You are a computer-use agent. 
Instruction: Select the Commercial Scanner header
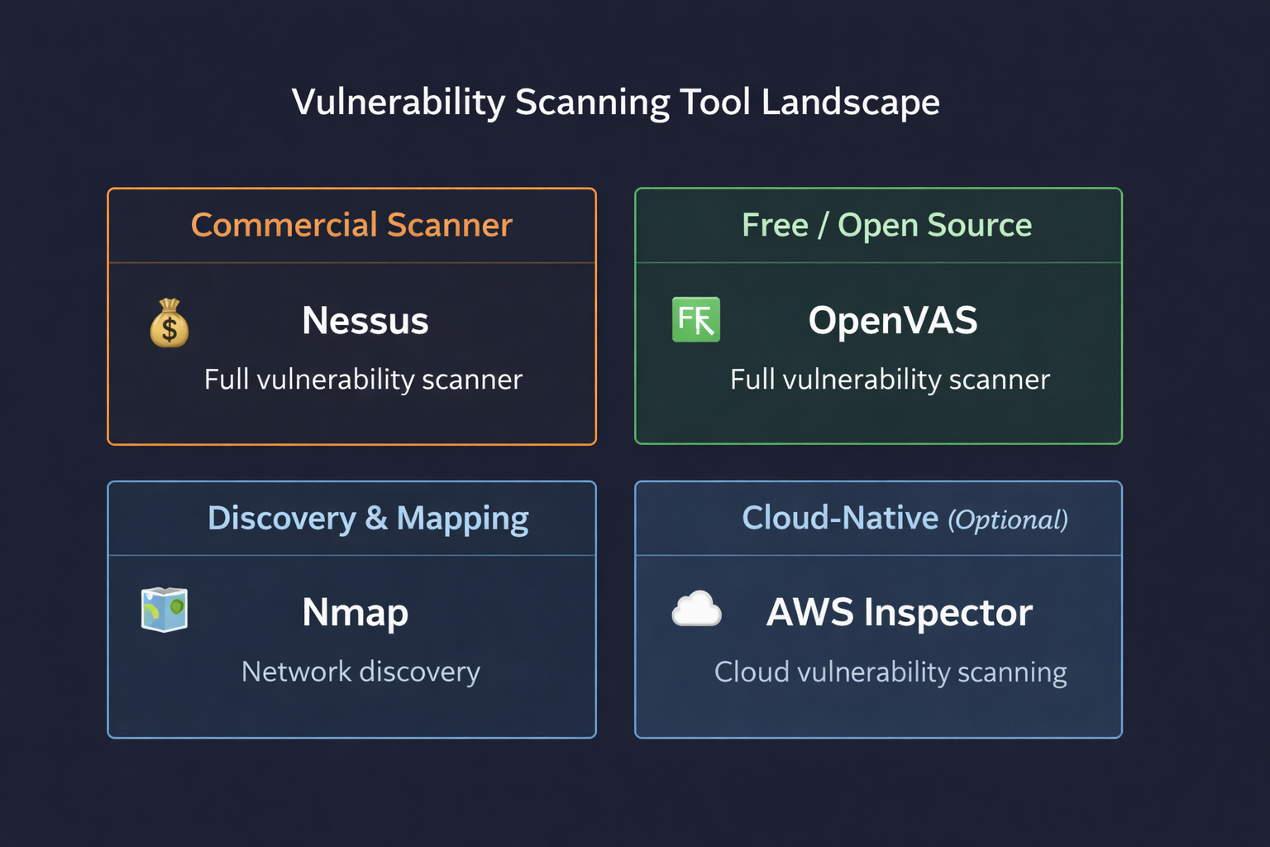click(x=351, y=225)
